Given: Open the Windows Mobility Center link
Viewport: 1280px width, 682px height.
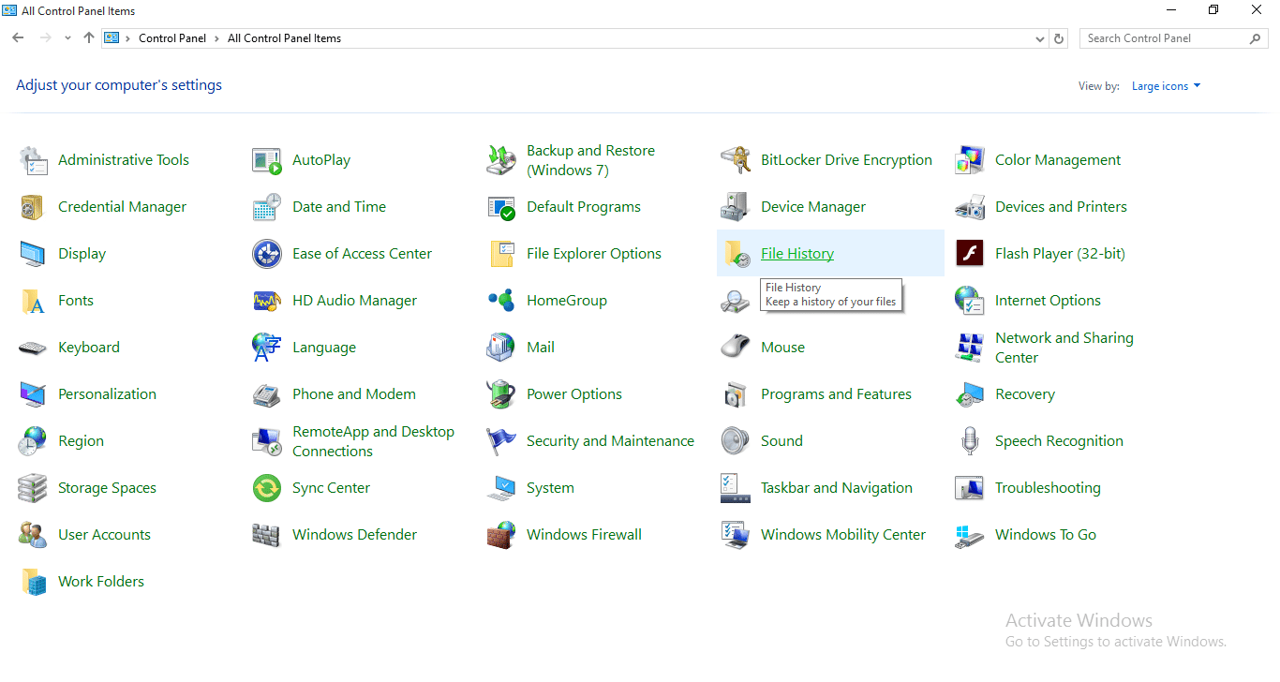Looking at the screenshot, I should (x=843, y=535).
